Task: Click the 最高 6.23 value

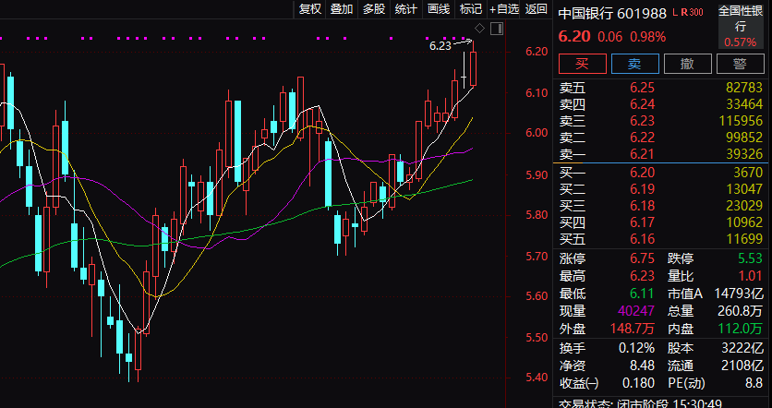Action: coord(643,276)
